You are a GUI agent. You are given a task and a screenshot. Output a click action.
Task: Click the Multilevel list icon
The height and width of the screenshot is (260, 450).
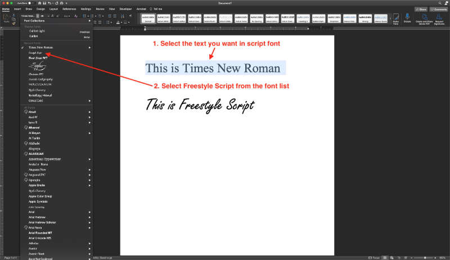100,16
